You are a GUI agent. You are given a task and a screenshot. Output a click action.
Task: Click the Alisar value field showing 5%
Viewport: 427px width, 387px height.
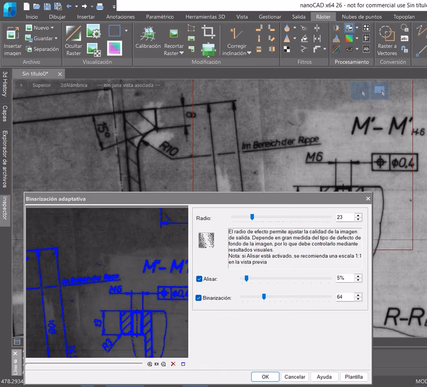[345, 278]
